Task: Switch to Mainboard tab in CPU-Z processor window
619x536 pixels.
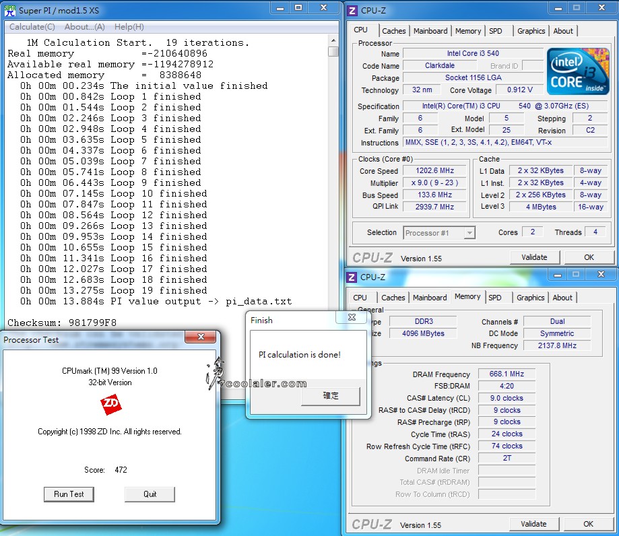Action: (430, 31)
